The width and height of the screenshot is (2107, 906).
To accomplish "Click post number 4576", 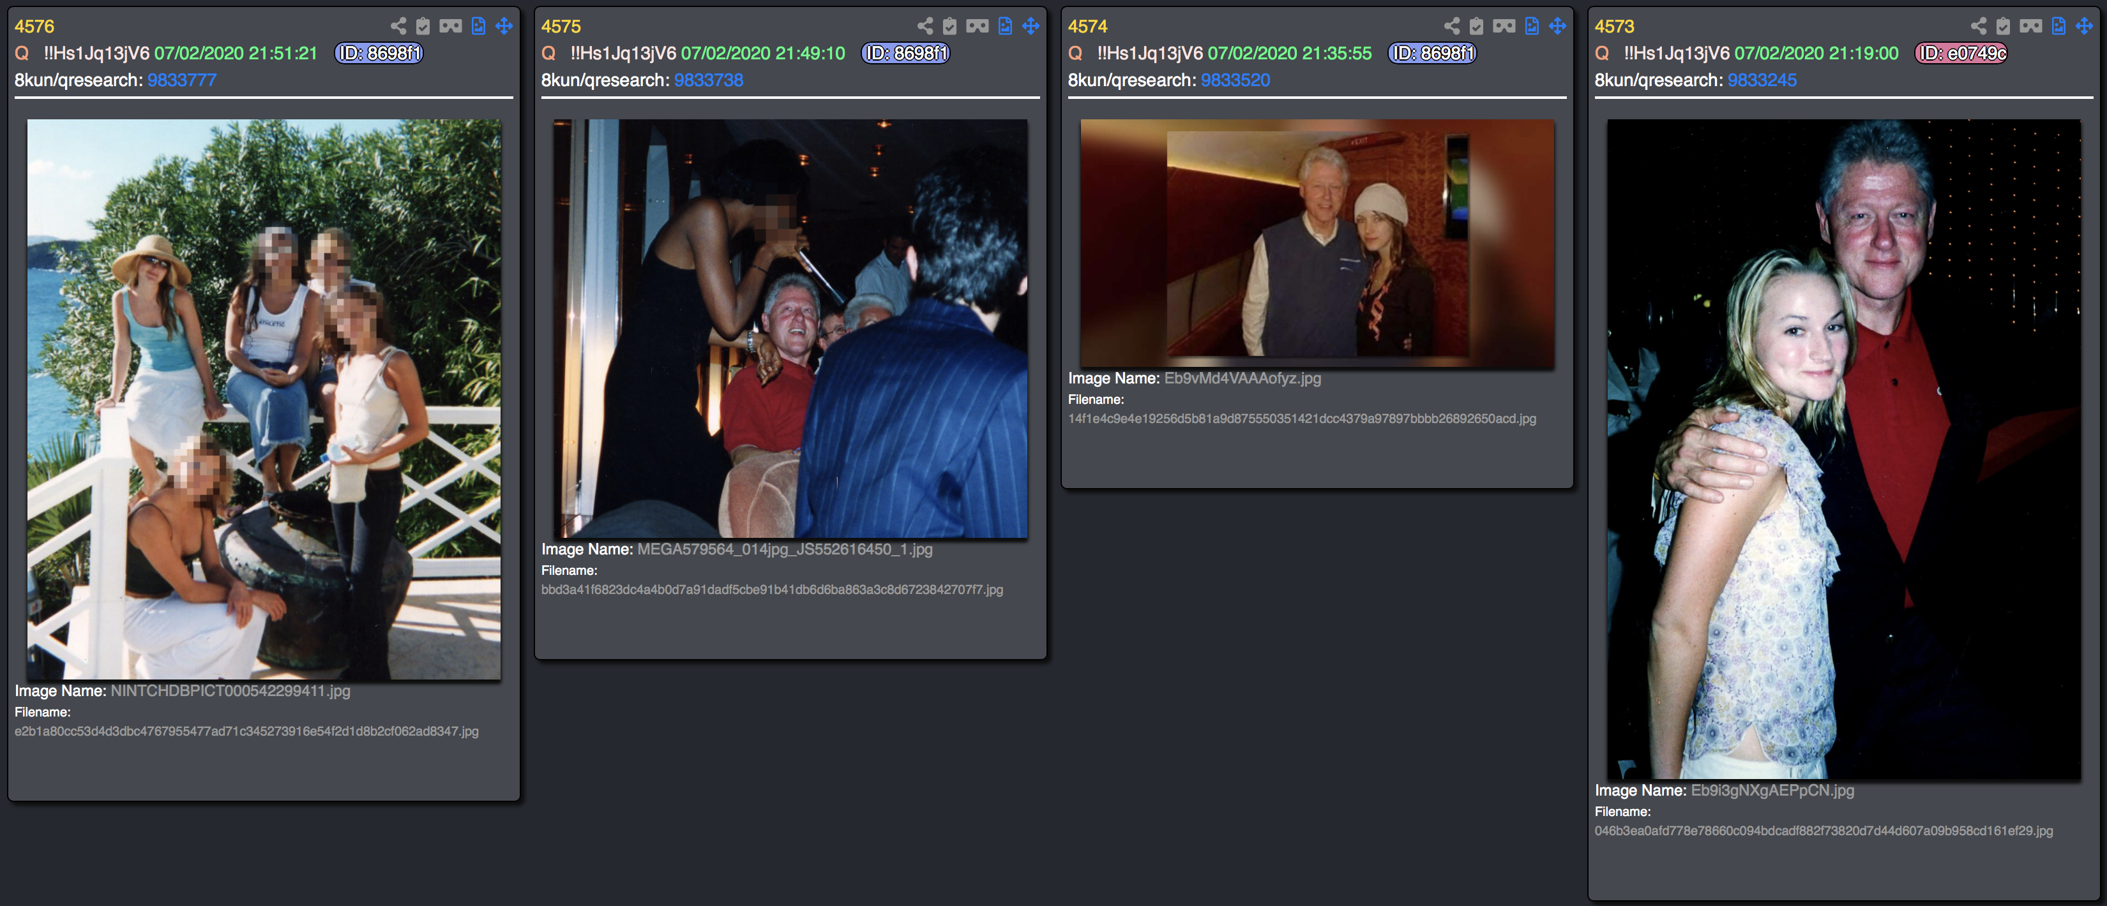I will click(34, 26).
